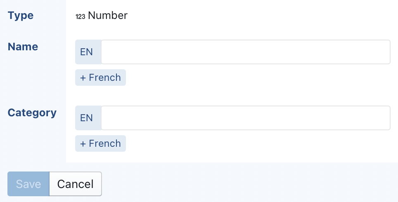
Task: Place cursor in the Category input box
Action: (x=246, y=118)
